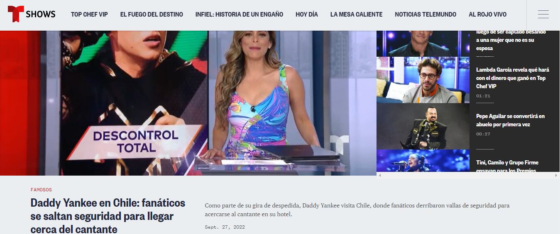Click the Lambda García revela headline
The image size is (560, 234).
[513, 78]
